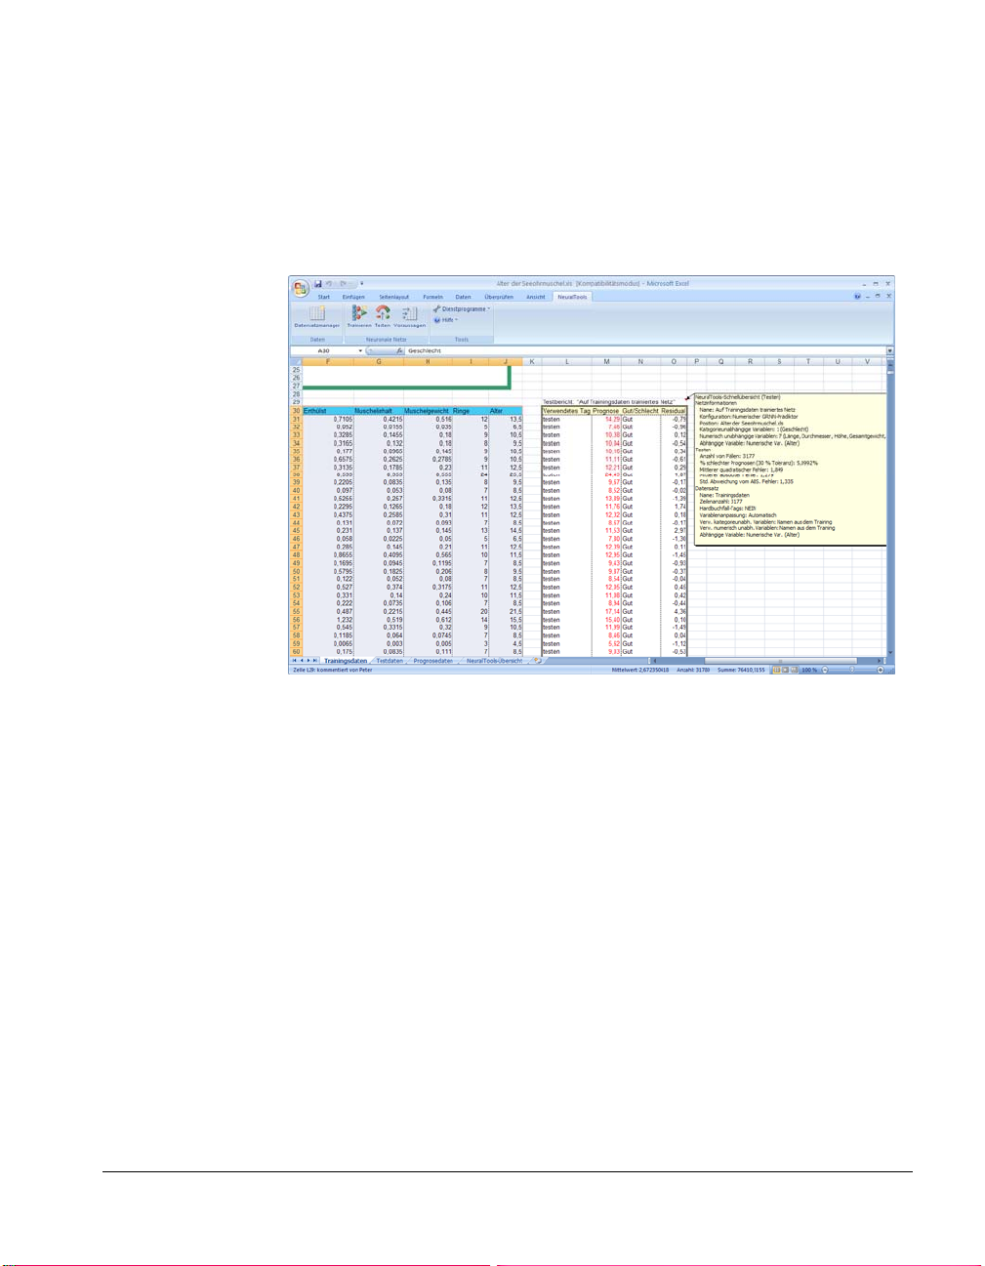Save the workbook via quick access toolbar
Image resolution: width=985 pixels, height=1266 pixels.
click(x=317, y=284)
